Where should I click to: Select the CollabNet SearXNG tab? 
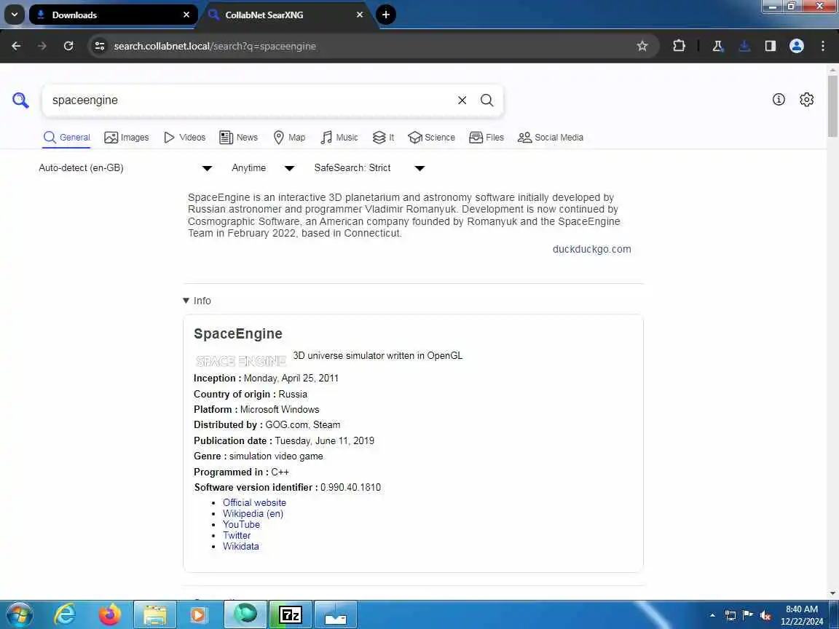pos(286,15)
